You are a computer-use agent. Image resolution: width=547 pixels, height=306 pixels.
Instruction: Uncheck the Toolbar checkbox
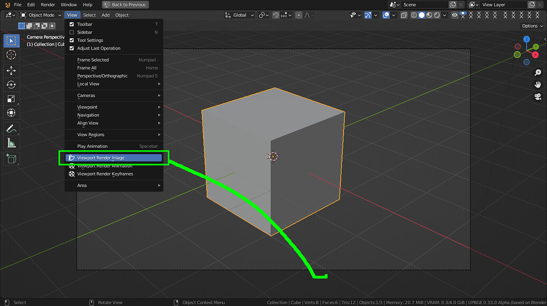point(71,24)
